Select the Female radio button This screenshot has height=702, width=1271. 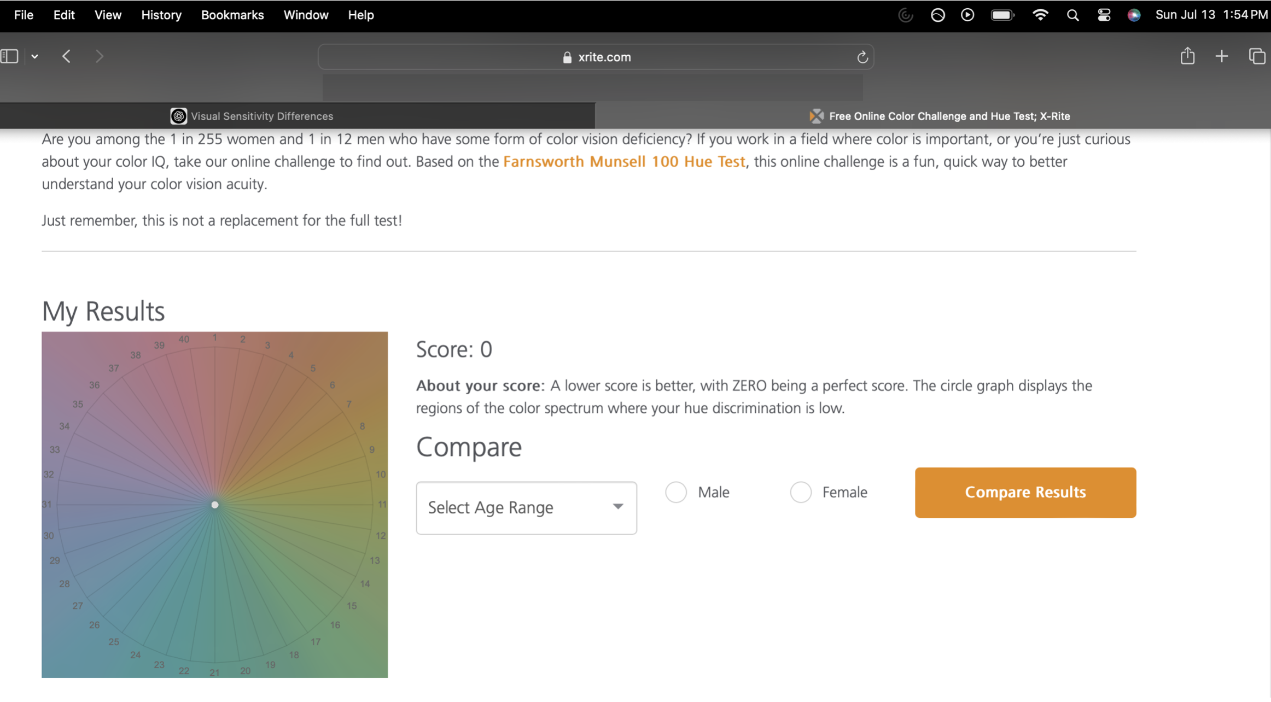(x=801, y=492)
